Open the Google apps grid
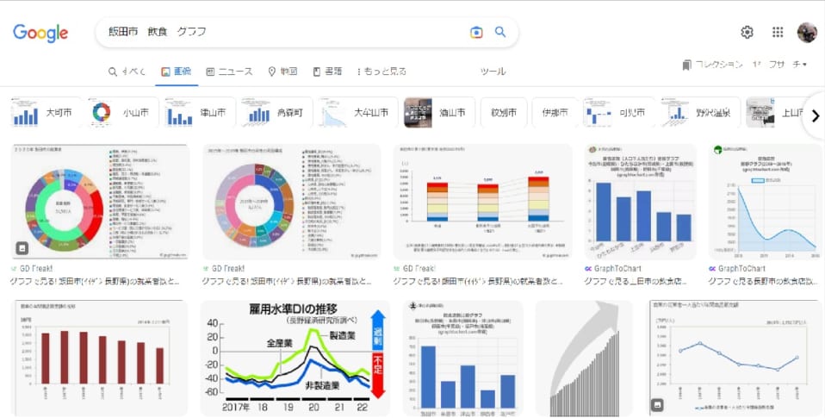The height and width of the screenshot is (418, 825). pos(778,32)
